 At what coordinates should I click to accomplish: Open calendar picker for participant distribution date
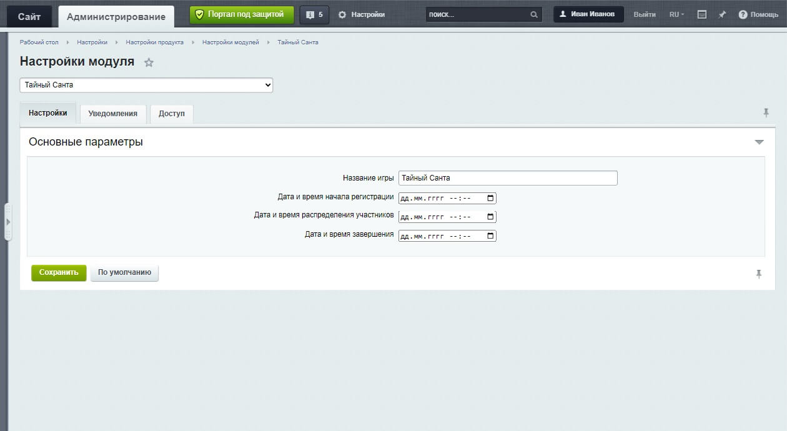pos(490,217)
